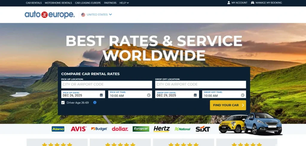Select the Budget brand logo
The height and width of the screenshot is (146, 306).
(99, 129)
